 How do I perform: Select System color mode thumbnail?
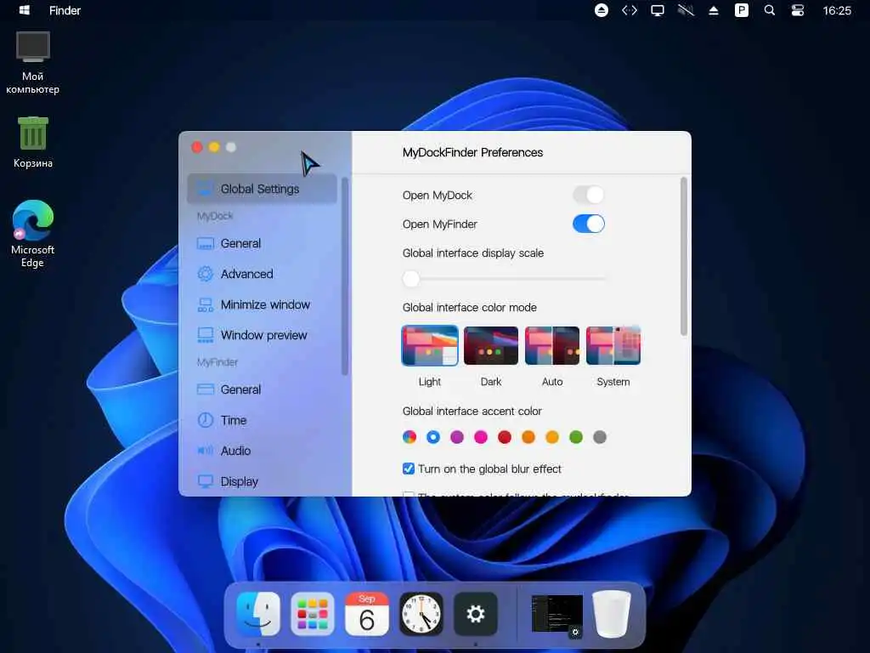pyautogui.click(x=613, y=345)
